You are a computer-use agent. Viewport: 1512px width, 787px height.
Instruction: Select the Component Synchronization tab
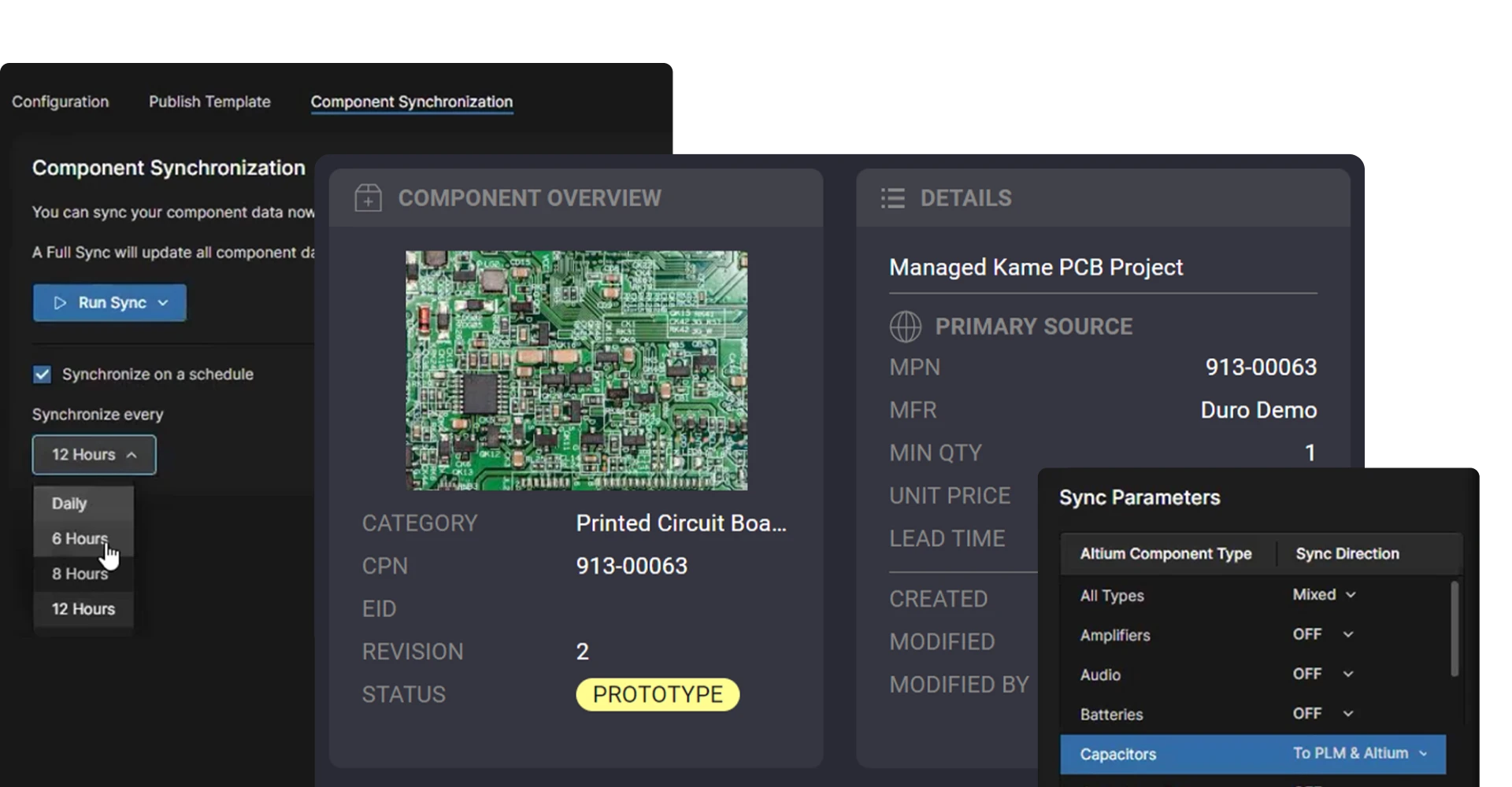click(411, 102)
